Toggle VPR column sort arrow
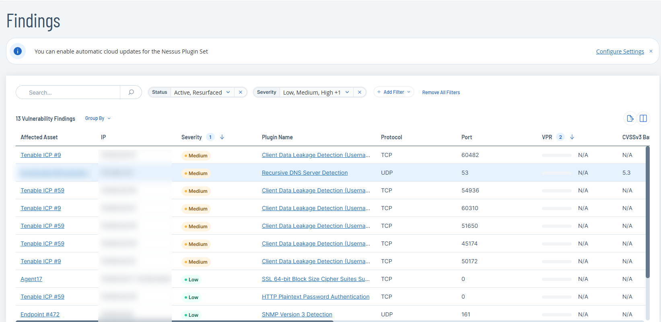661x322 pixels. click(x=572, y=137)
